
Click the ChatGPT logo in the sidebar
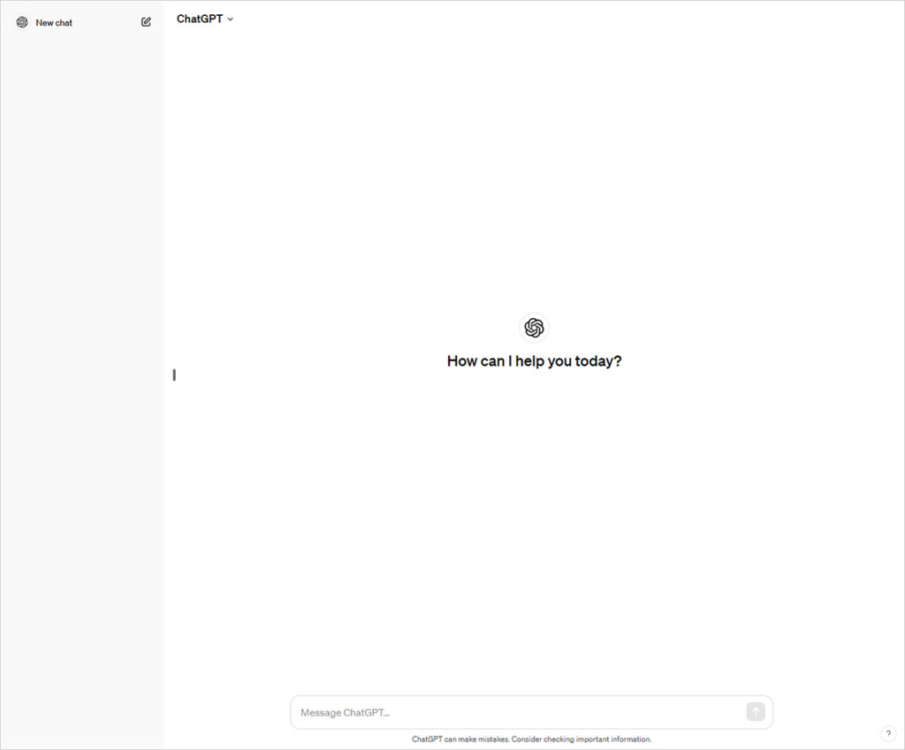point(22,22)
